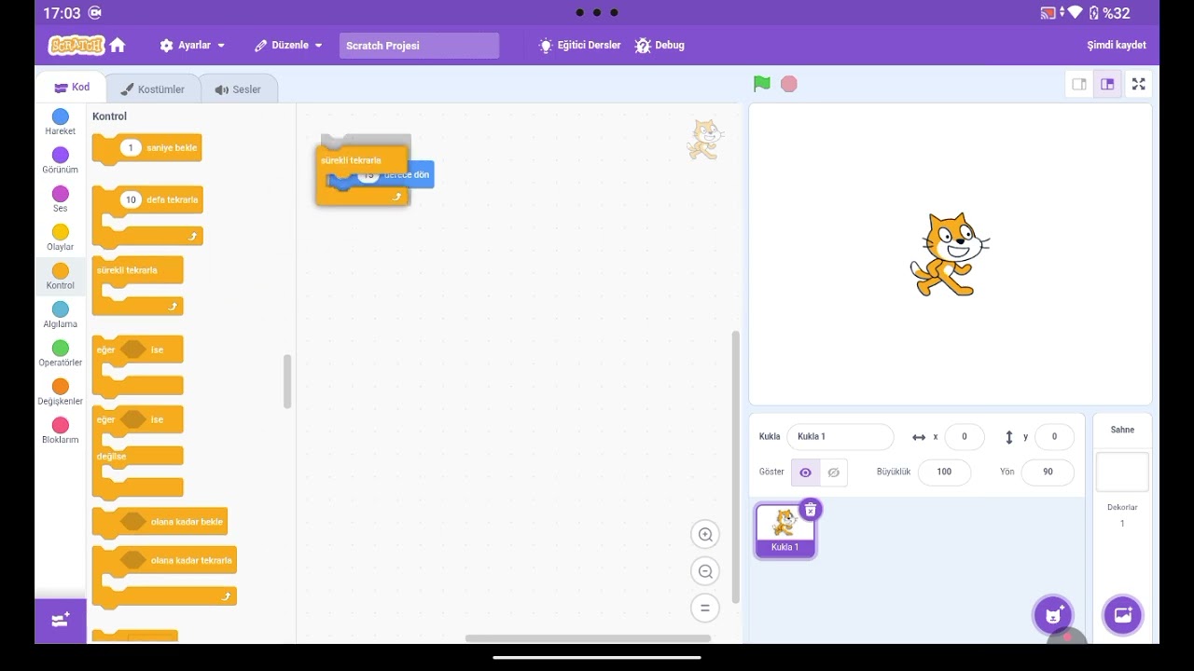Image resolution: width=1194 pixels, height=671 pixels.
Task: Go to Scratch home page icon
Action: [118, 45]
